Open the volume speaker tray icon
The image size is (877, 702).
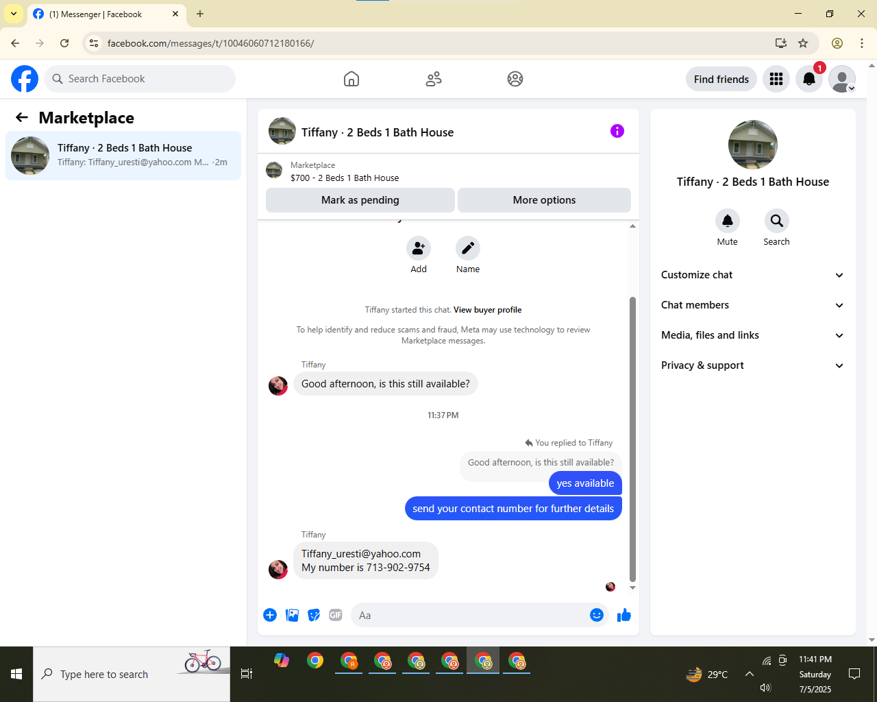point(765,688)
